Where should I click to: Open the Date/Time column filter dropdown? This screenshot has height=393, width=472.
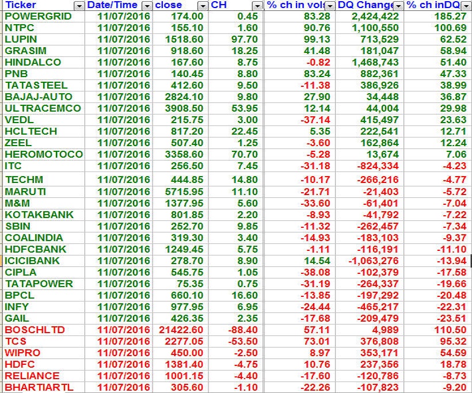point(147,5)
